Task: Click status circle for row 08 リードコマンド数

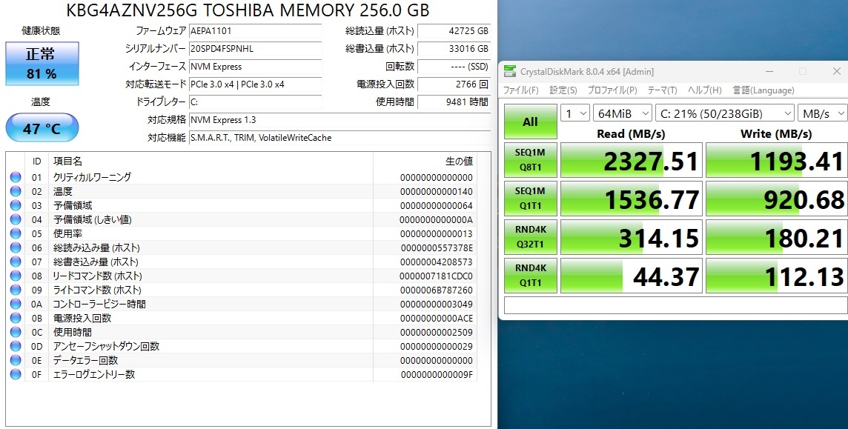Action: point(15,275)
